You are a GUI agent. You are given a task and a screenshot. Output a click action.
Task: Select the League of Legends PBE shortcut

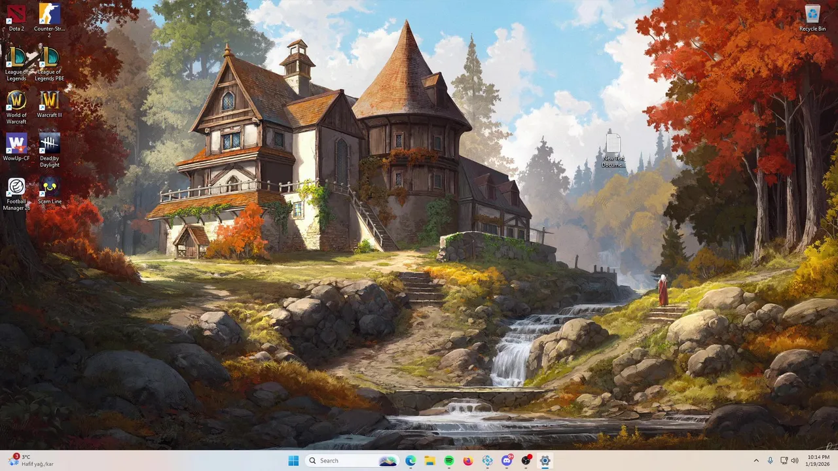pos(49,63)
